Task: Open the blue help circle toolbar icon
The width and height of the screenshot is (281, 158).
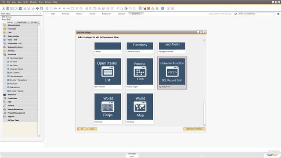Action: [162, 8]
